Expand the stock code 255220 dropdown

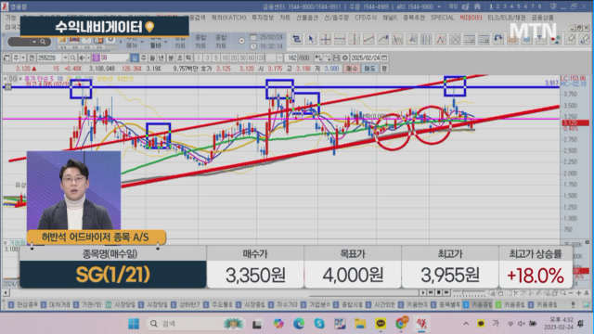click(65, 58)
